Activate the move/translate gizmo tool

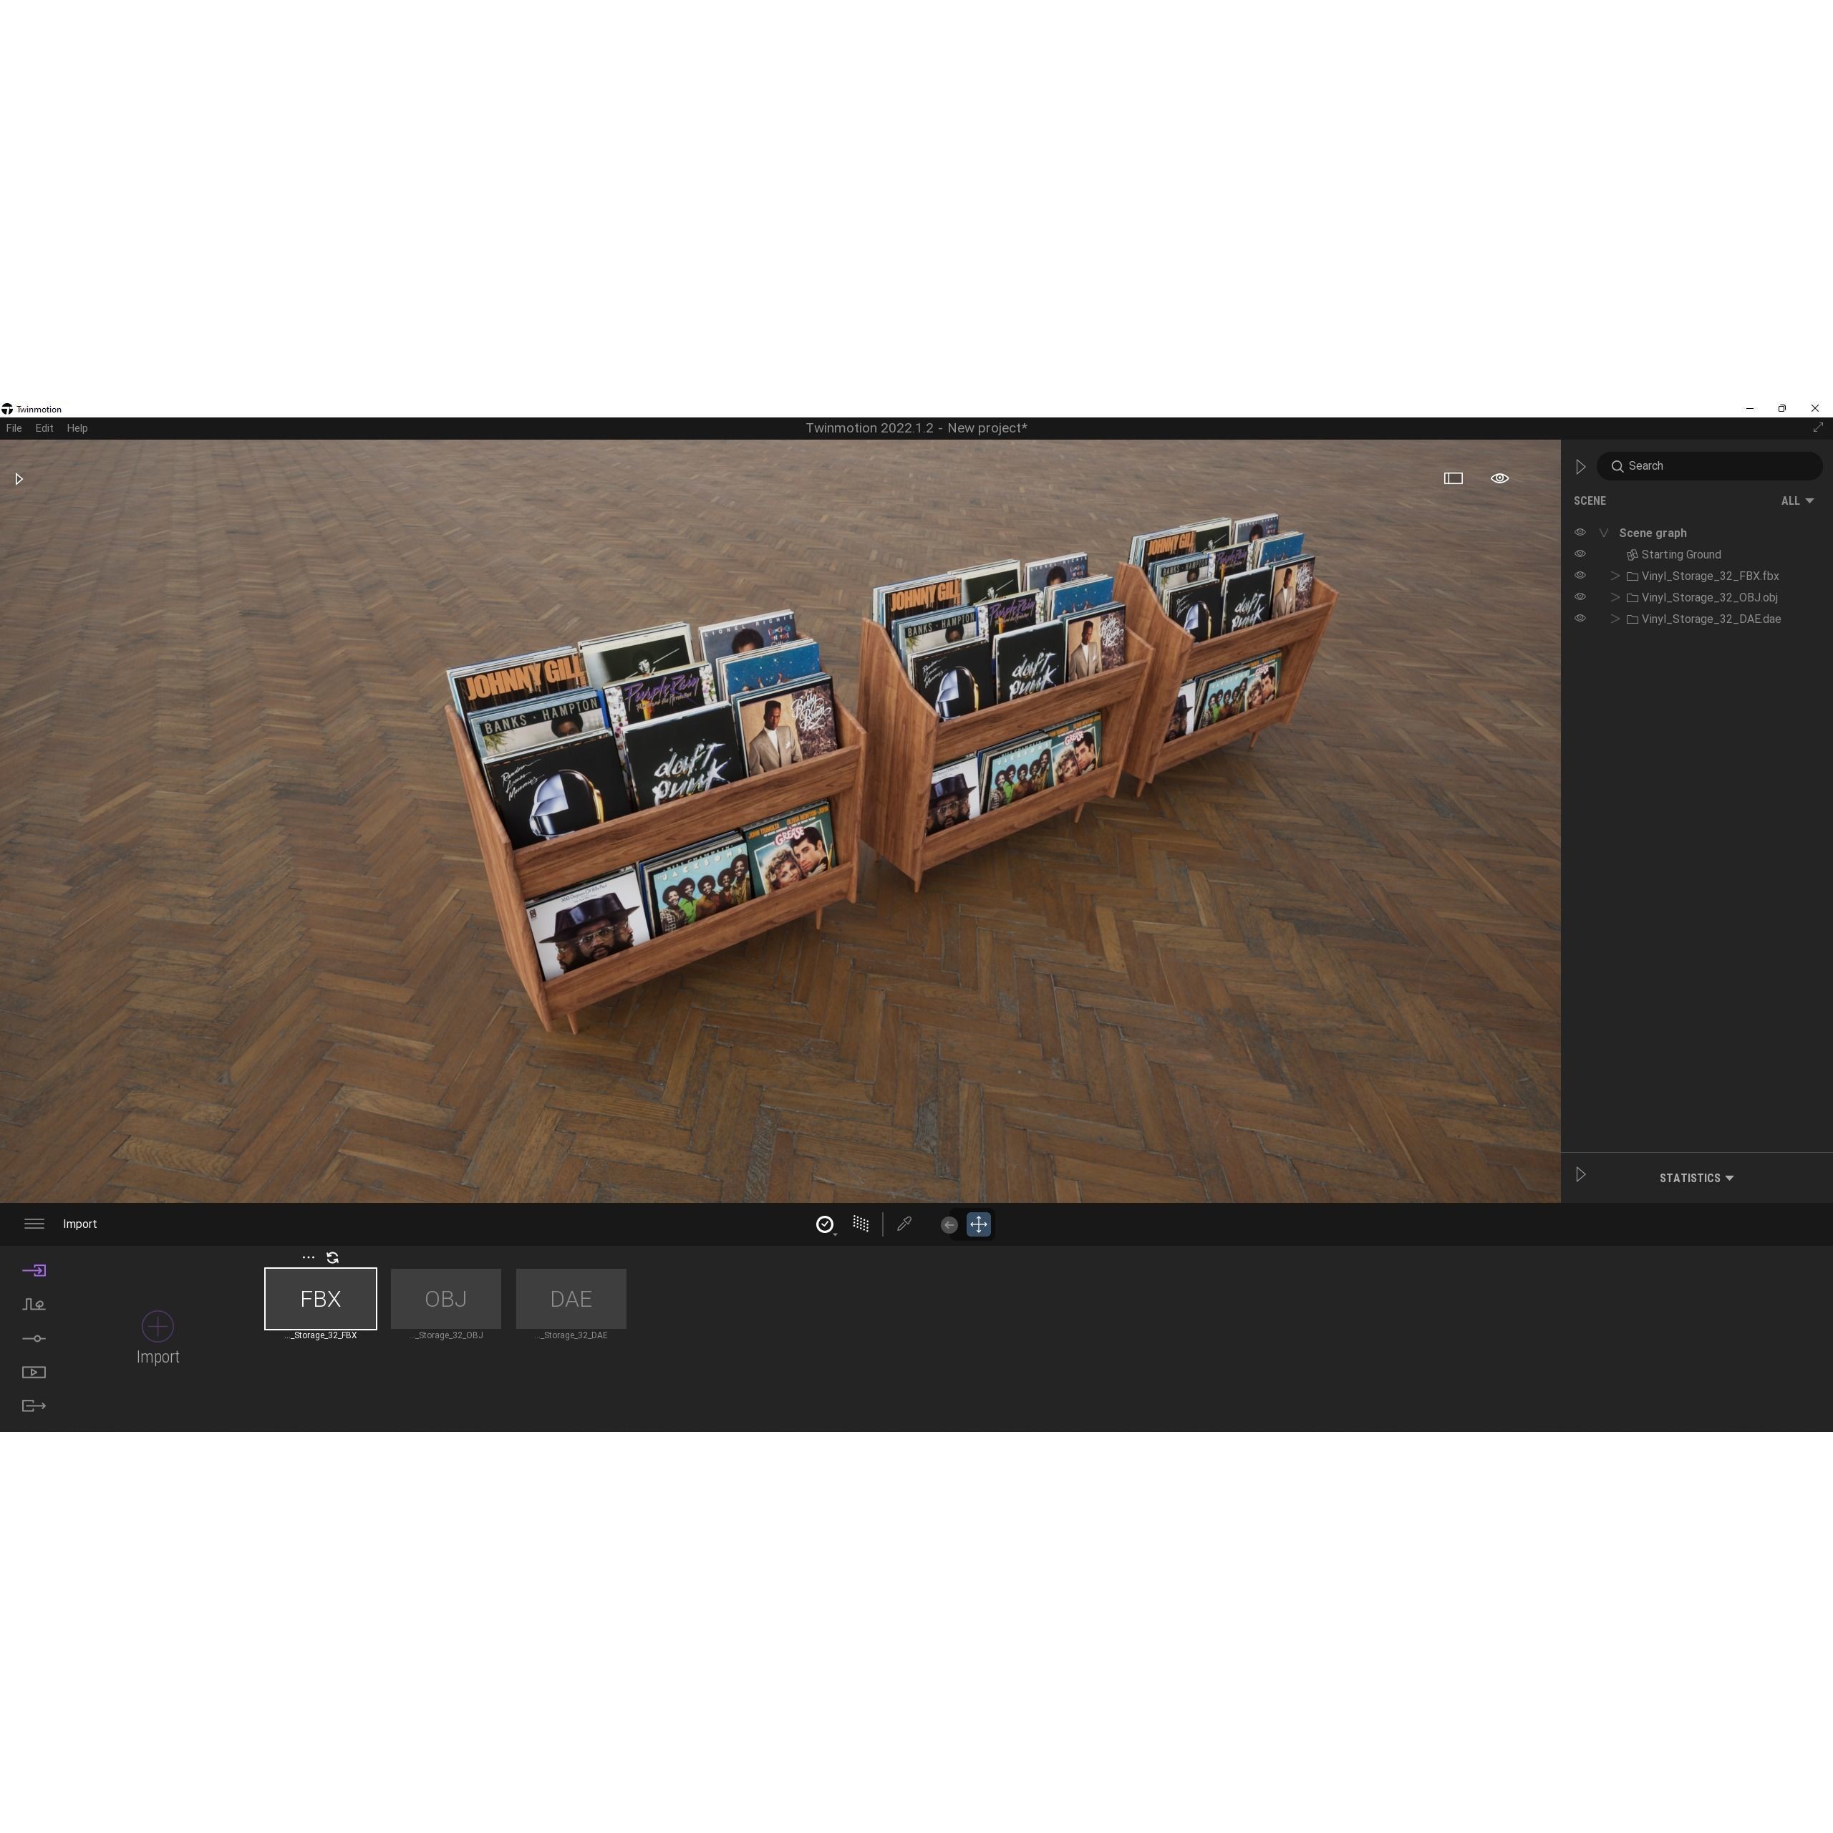coord(978,1224)
